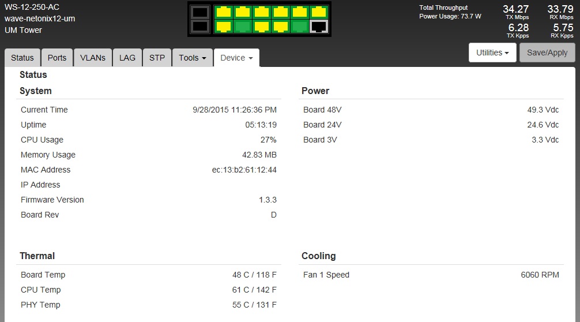Image resolution: width=580 pixels, height=322 pixels.
Task: Click the bottom SFP port icon
Action: [199, 27]
